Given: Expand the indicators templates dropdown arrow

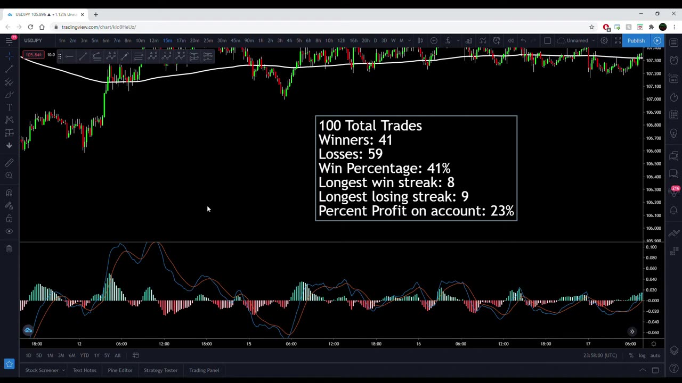Looking at the screenshot, I should [458, 40].
